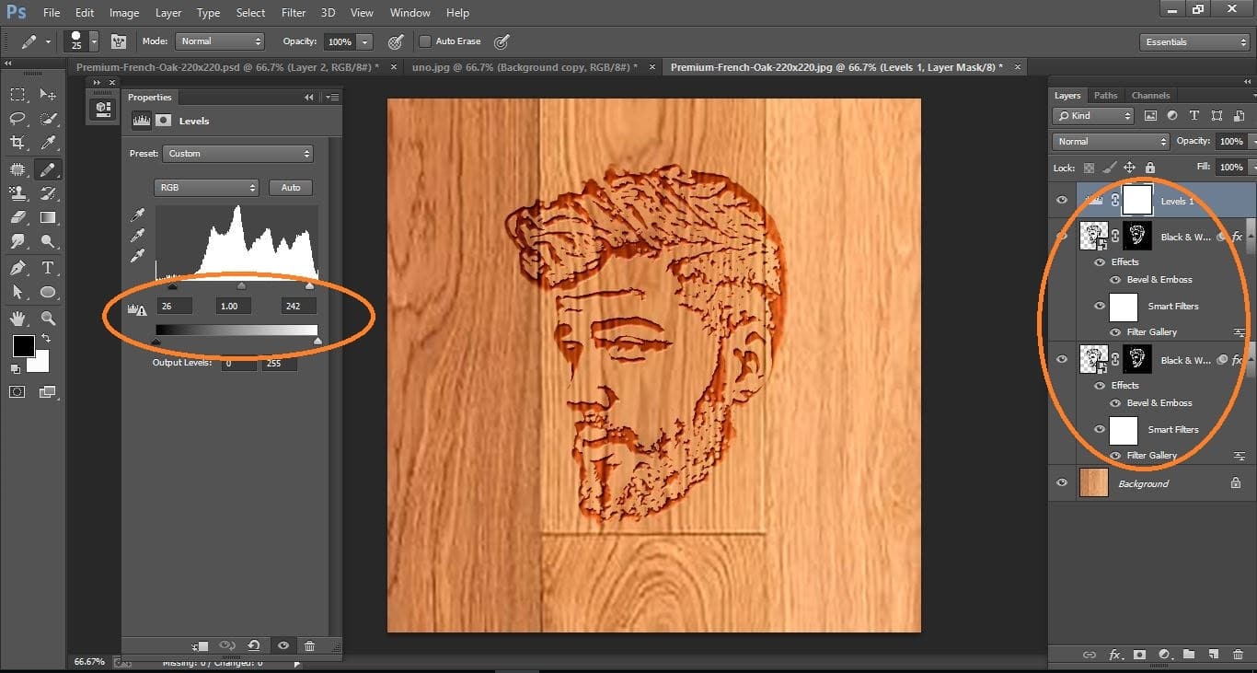Viewport: 1257px width, 673px height.
Task: Hide the Background layer
Action: (1061, 482)
